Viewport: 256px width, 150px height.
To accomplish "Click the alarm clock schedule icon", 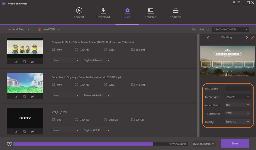I will click(x=9, y=144).
